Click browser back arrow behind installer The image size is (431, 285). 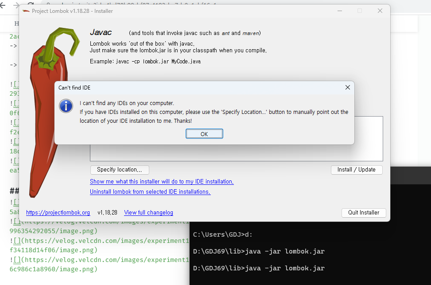[3, 5]
